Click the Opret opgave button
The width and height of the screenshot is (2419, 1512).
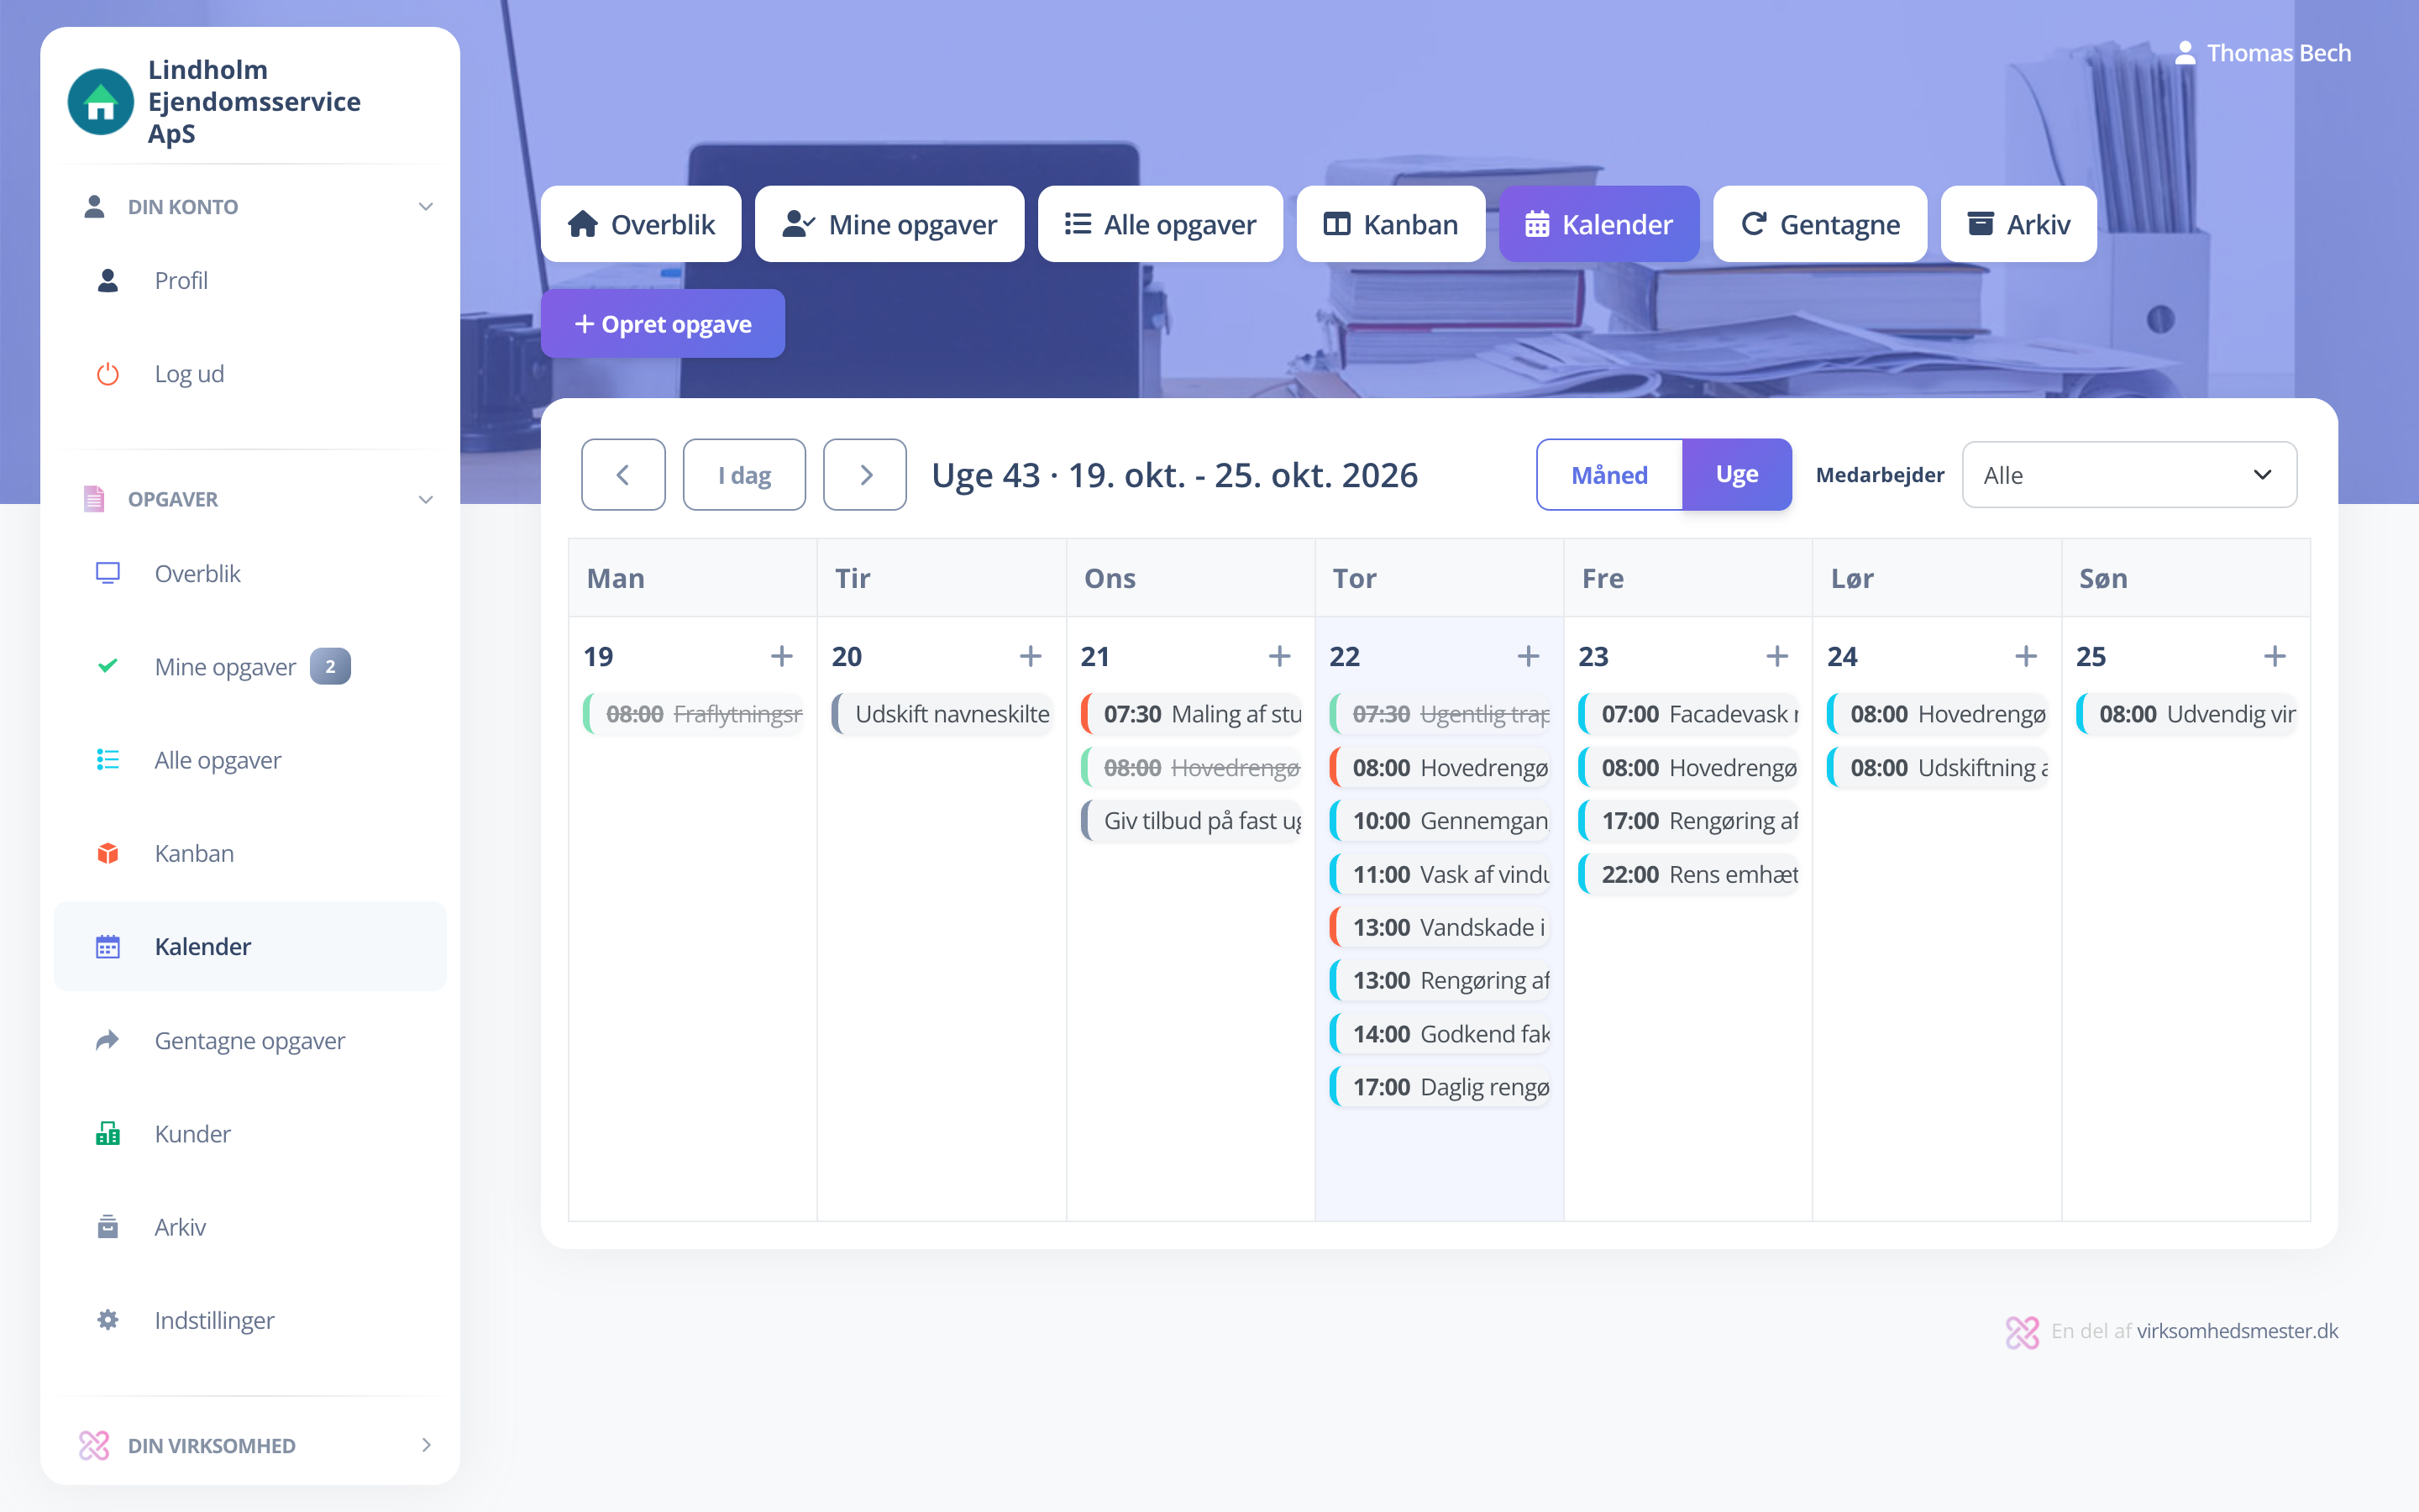click(663, 324)
